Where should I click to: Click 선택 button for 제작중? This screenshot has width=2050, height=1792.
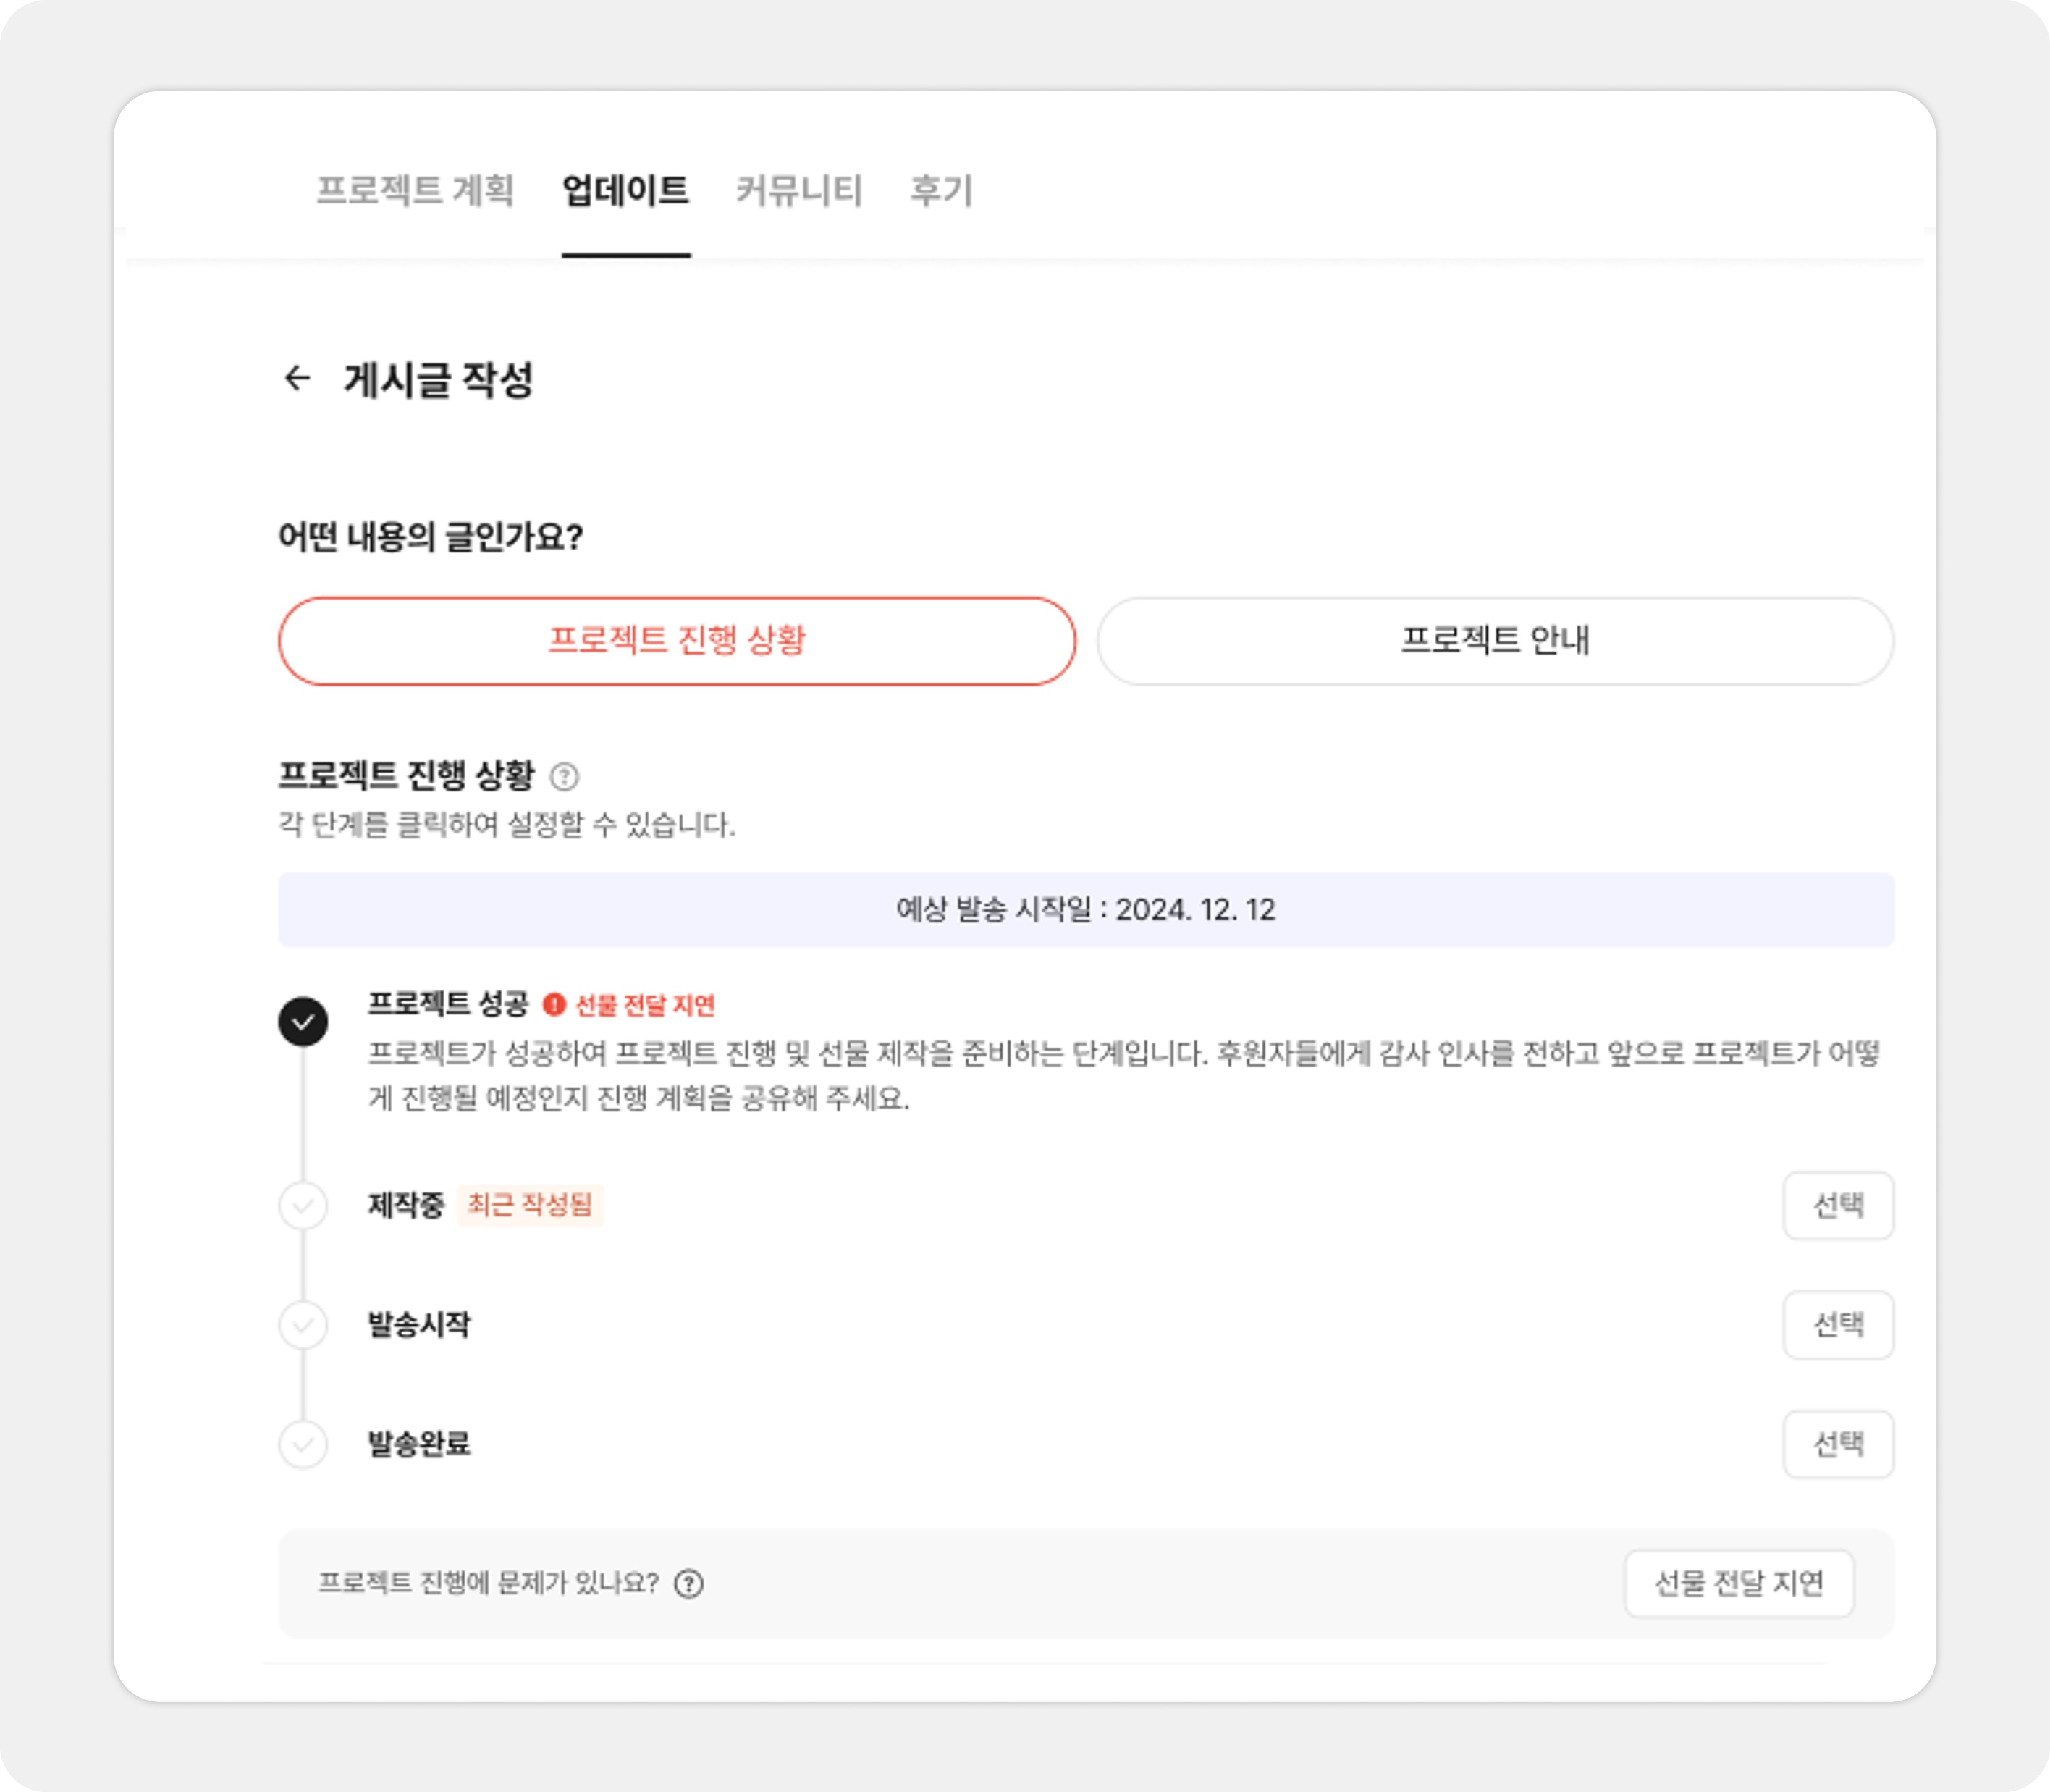[x=1838, y=1206]
